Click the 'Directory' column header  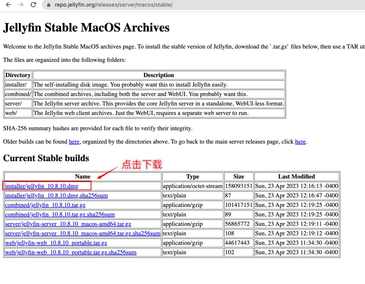point(18,75)
